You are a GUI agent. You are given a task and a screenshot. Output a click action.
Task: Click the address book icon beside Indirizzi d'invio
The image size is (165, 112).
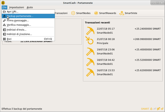[x=4, y=30]
